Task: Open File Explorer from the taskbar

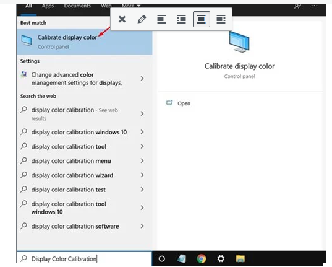Action: (x=240, y=259)
